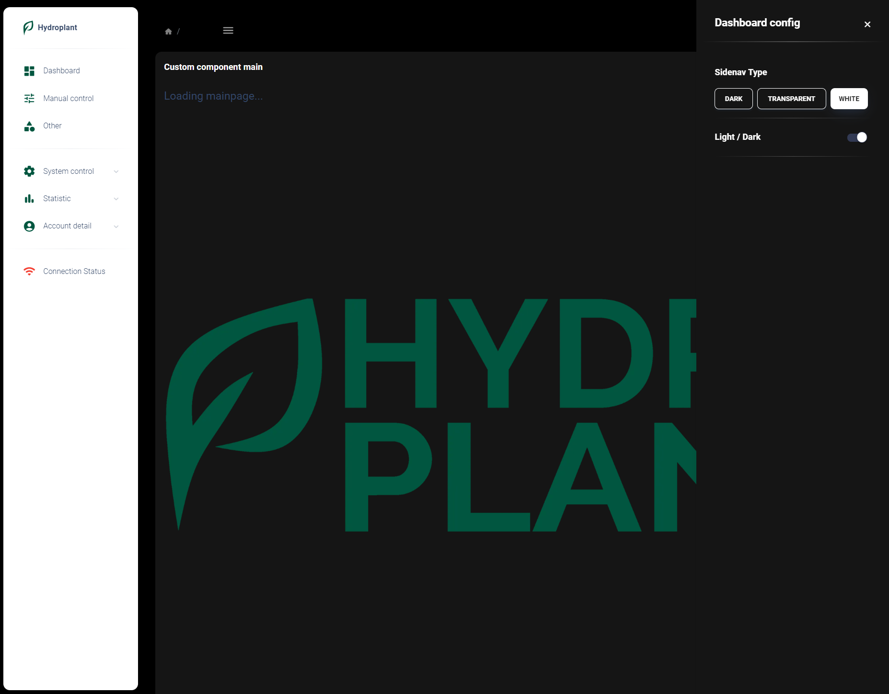
Task: Click the Account detail avatar icon
Action: click(29, 226)
